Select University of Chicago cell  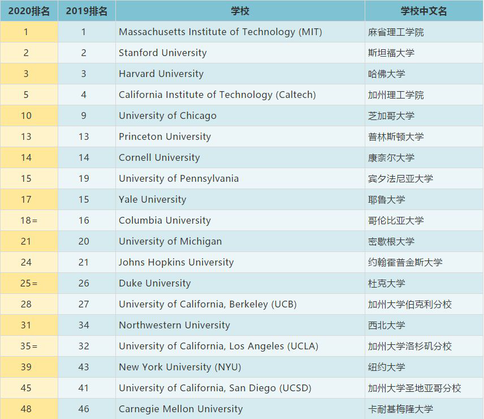pos(240,116)
